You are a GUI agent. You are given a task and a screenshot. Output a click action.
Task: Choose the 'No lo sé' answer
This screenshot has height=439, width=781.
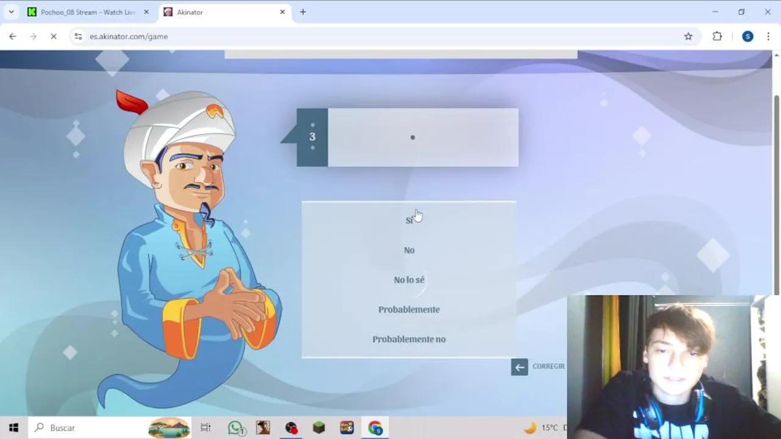[409, 280]
